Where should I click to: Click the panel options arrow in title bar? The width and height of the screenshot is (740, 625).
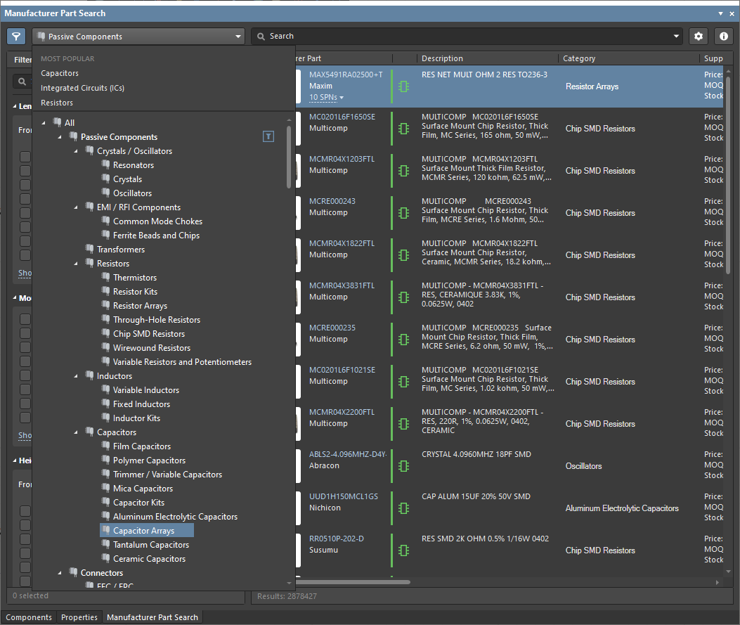(720, 13)
